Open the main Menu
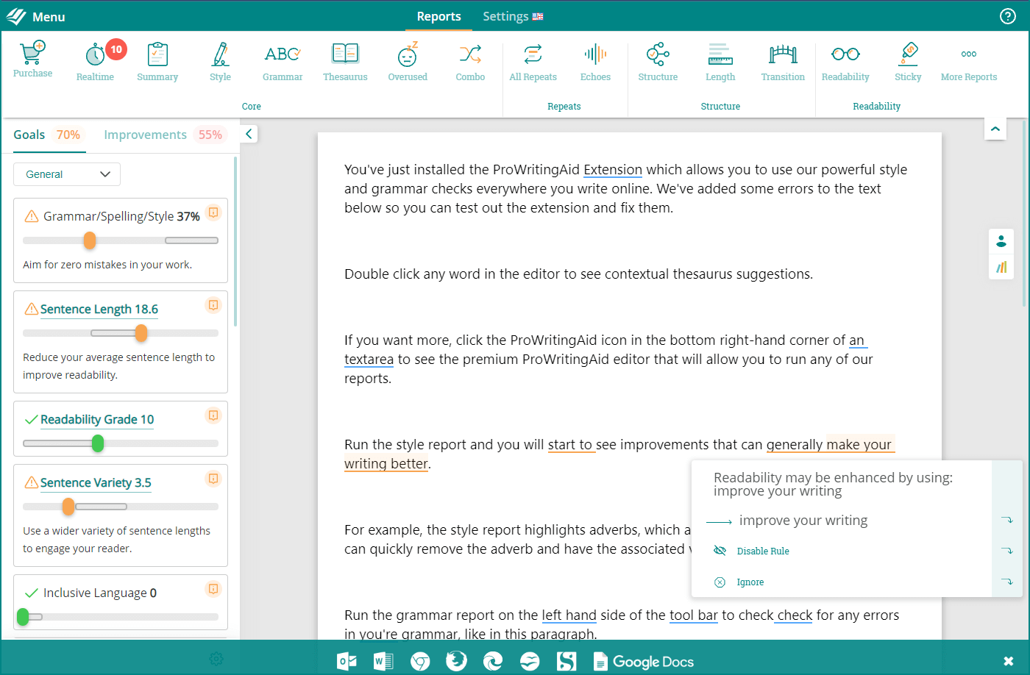Screen dimensions: 1030x675 point(36,16)
